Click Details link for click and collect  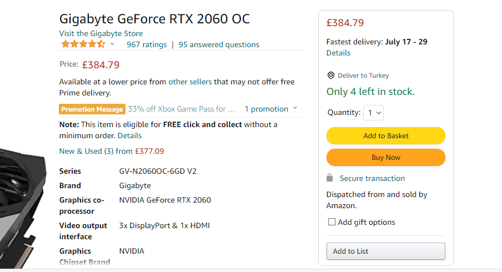click(x=129, y=135)
